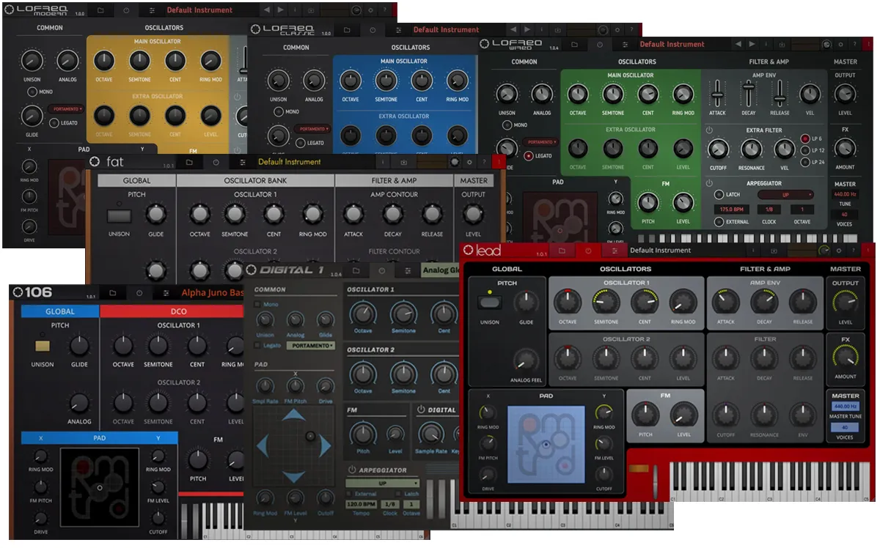The image size is (880, 548).
Task: Open Portamento dropdown in Lofreq Wired
Action: click(x=540, y=142)
